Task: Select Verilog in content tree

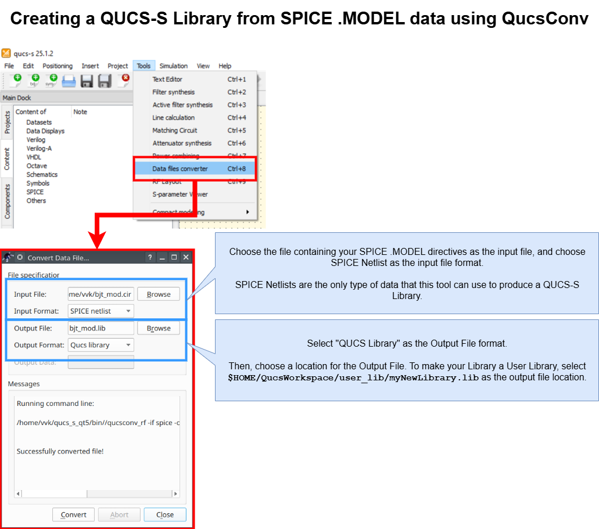Action: 36,140
